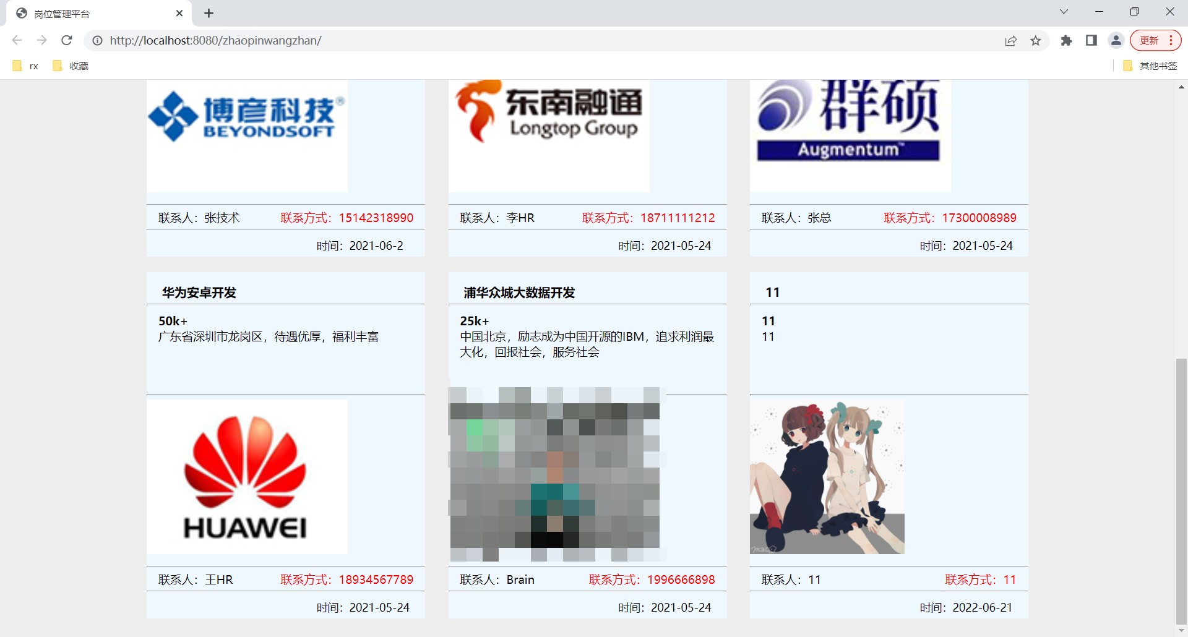Image resolution: width=1188 pixels, height=637 pixels.
Task: Select contact name 李HR
Action: [x=520, y=218]
